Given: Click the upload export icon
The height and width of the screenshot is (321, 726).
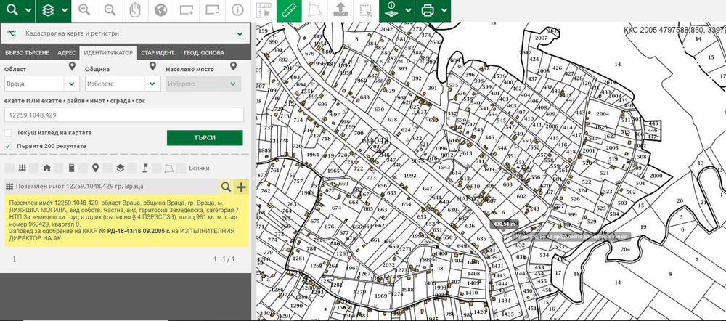Looking at the screenshot, I should coord(339,10).
